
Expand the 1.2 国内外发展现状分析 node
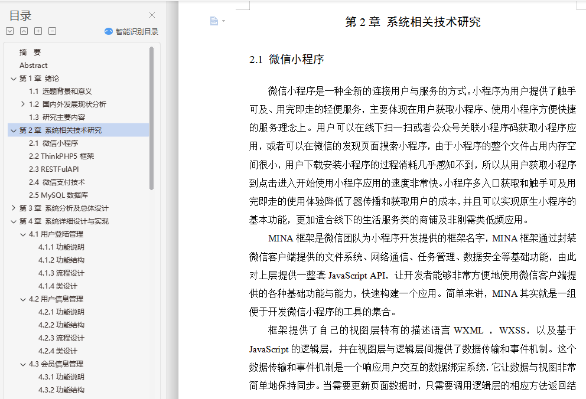click(x=23, y=104)
